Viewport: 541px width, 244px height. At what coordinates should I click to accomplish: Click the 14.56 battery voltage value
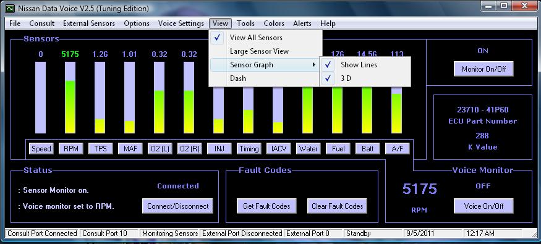coord(367,54)
